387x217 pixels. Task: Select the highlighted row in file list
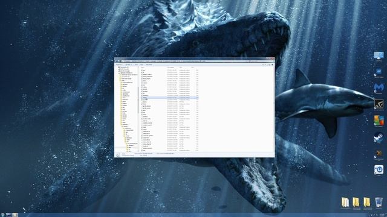[169, 98]
